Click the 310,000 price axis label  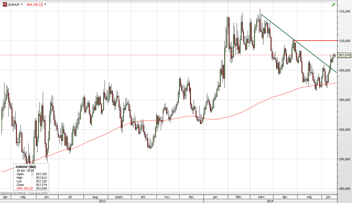pyautogui.click(x=345, y=41)
